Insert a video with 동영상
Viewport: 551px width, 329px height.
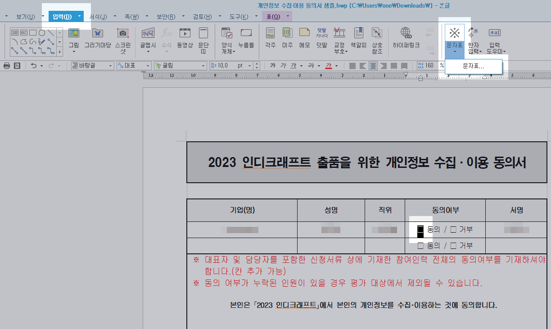(185, 38)
